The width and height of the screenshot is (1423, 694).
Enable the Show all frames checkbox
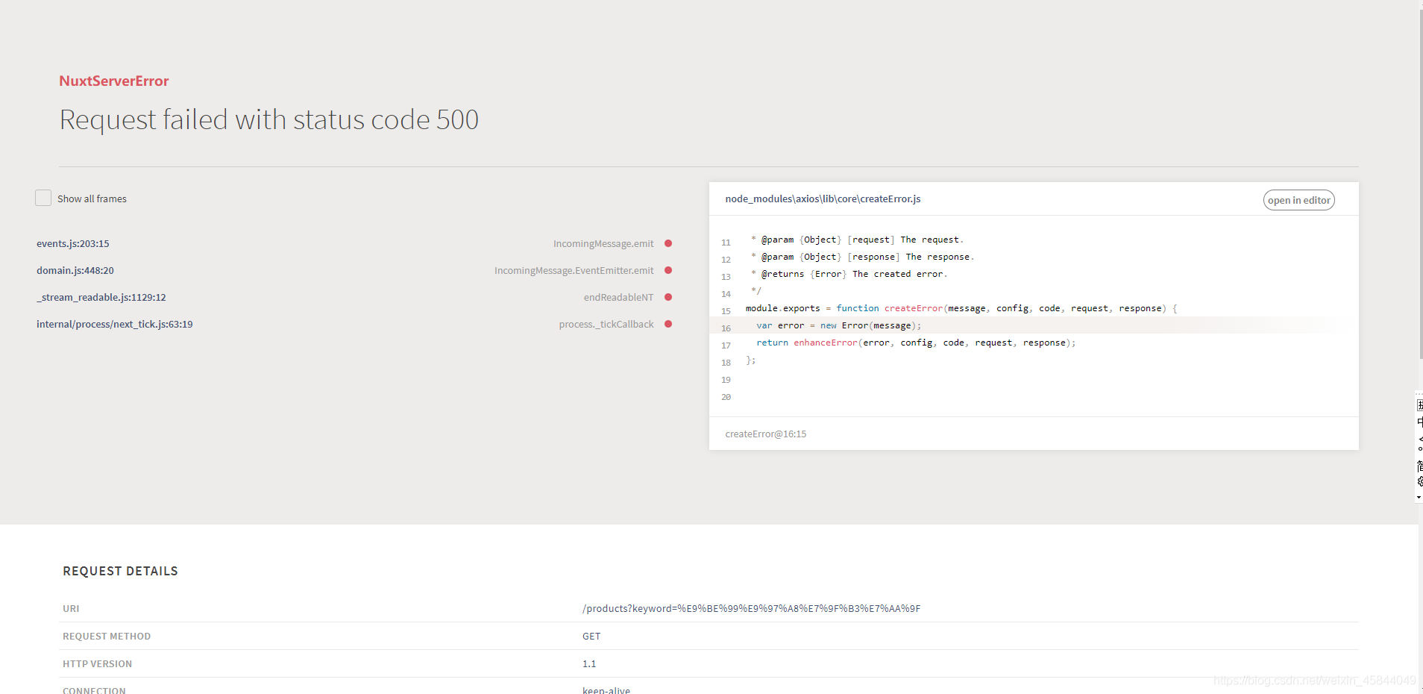click(x=43, y=198)
